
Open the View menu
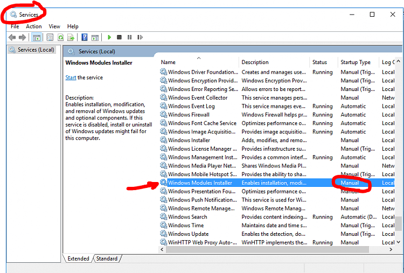coord(54,26)
